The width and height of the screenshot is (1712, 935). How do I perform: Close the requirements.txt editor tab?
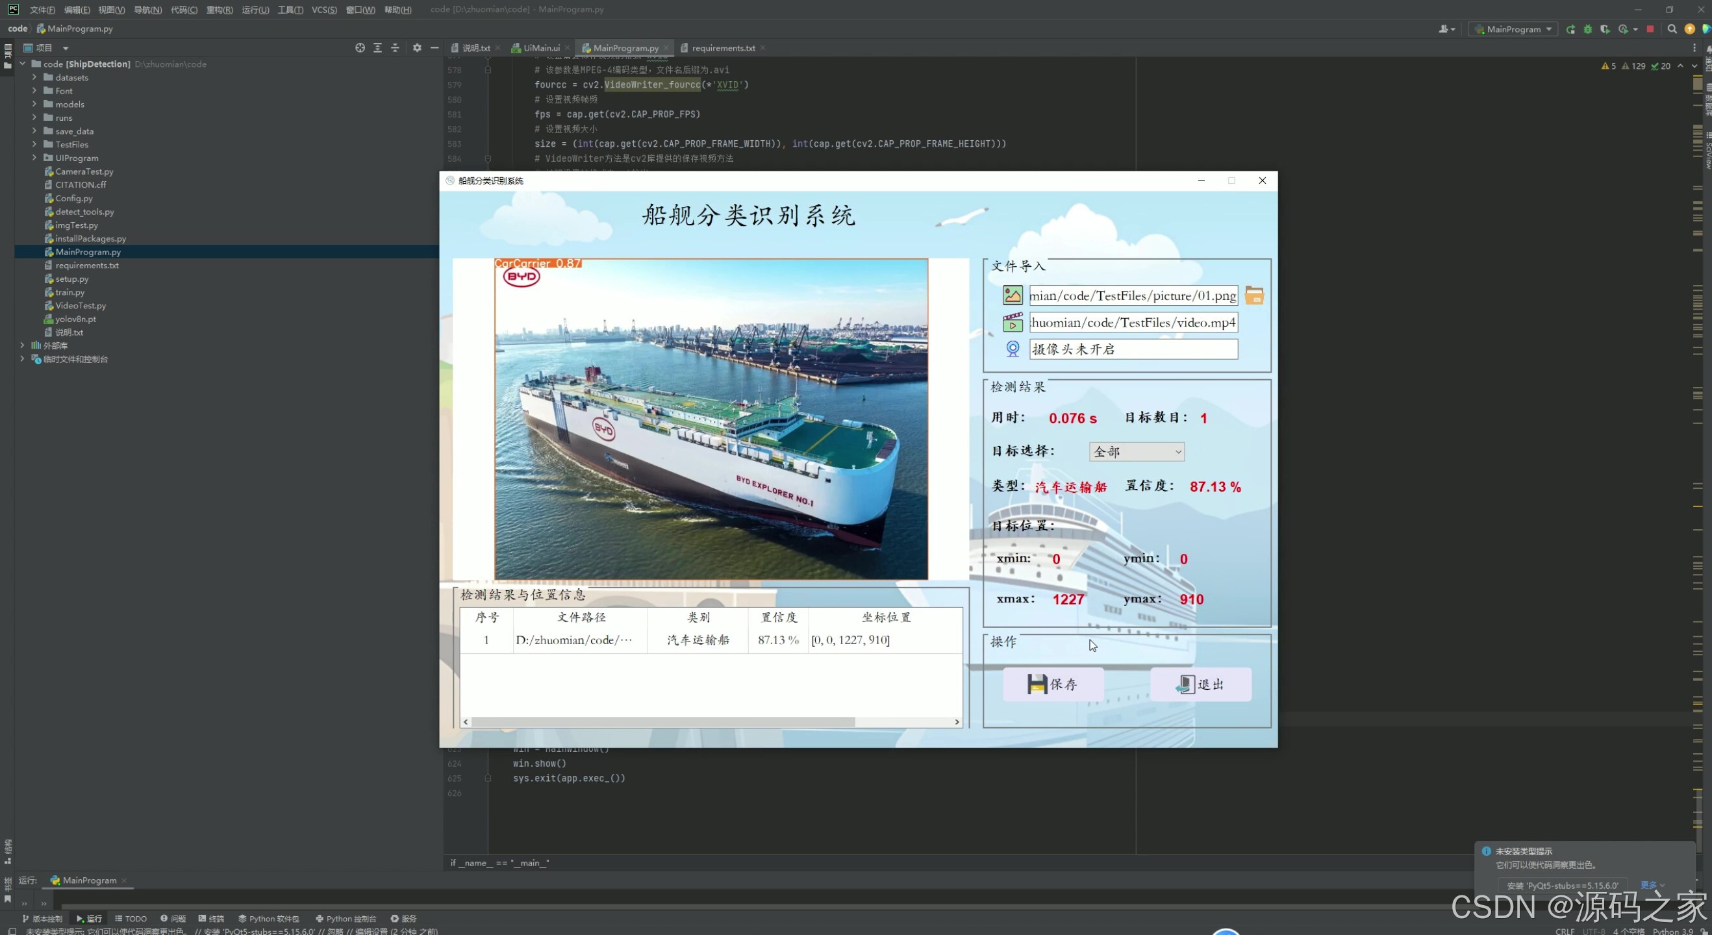(x=763, y=48)
